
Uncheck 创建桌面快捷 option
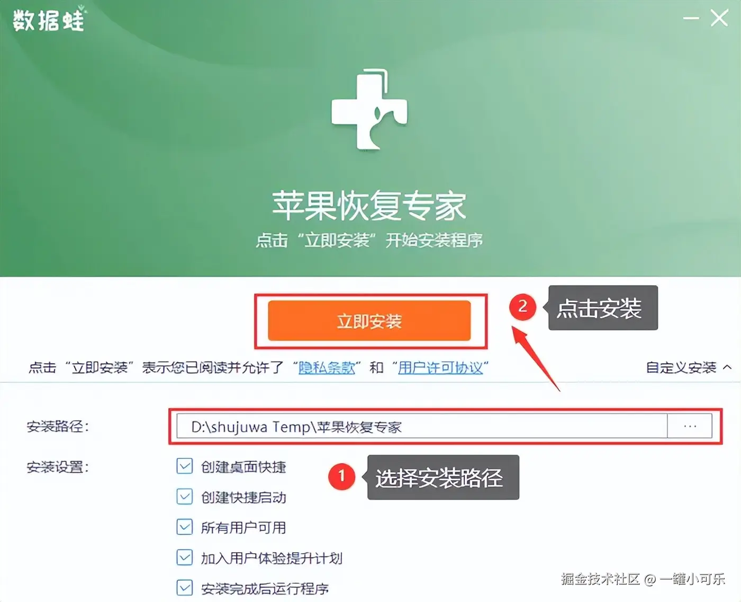tap(184, 466)
